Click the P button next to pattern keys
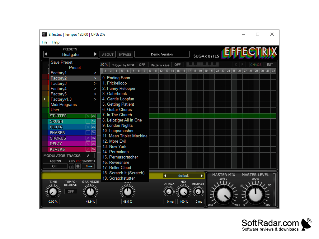This screenshot has height=239, width=319. (x=242, y=65)
